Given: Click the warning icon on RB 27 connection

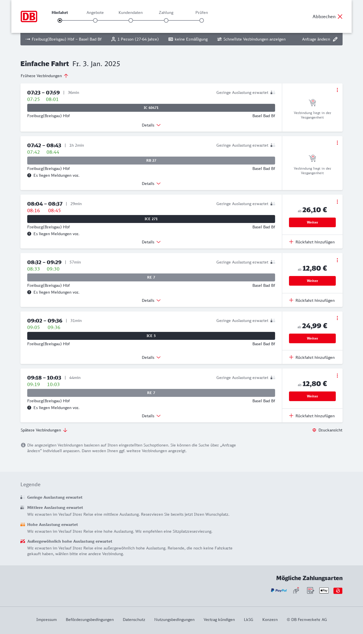Looking at the screenshot, I should pyautogui.click(x=29, y=175).
